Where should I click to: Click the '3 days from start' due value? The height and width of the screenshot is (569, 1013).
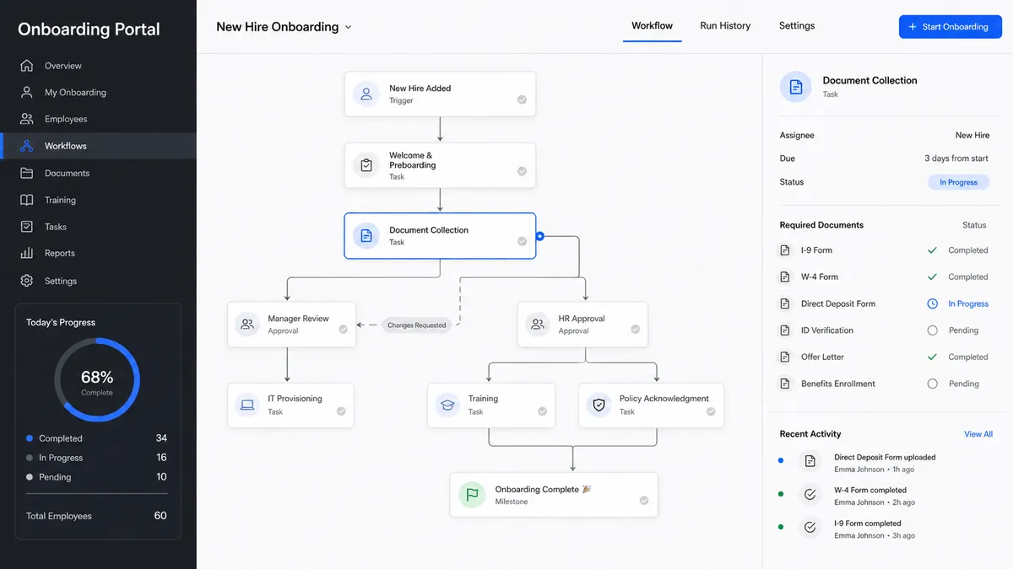coord(956,158)
